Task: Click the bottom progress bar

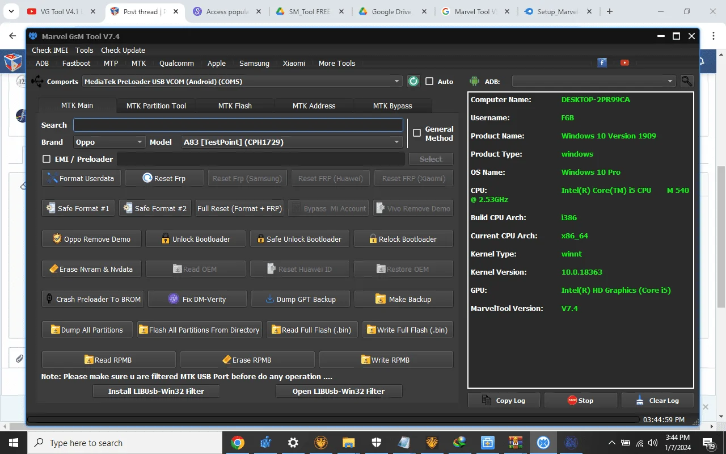Action: point(332,419)
